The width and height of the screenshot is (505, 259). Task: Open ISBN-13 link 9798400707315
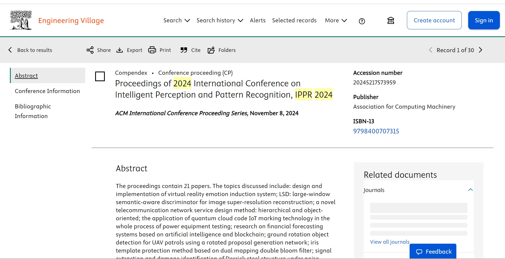pos(376,131)
